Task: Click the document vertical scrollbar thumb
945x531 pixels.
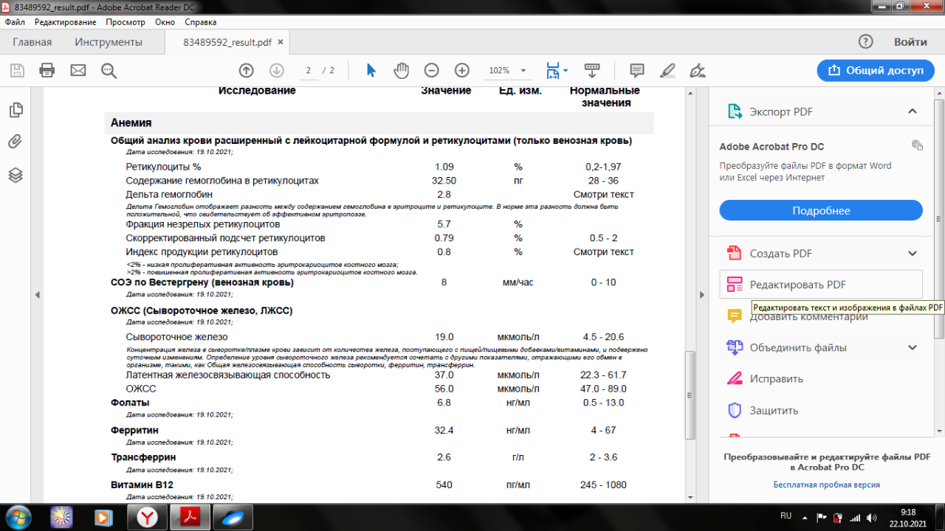Action: [690, 395]
